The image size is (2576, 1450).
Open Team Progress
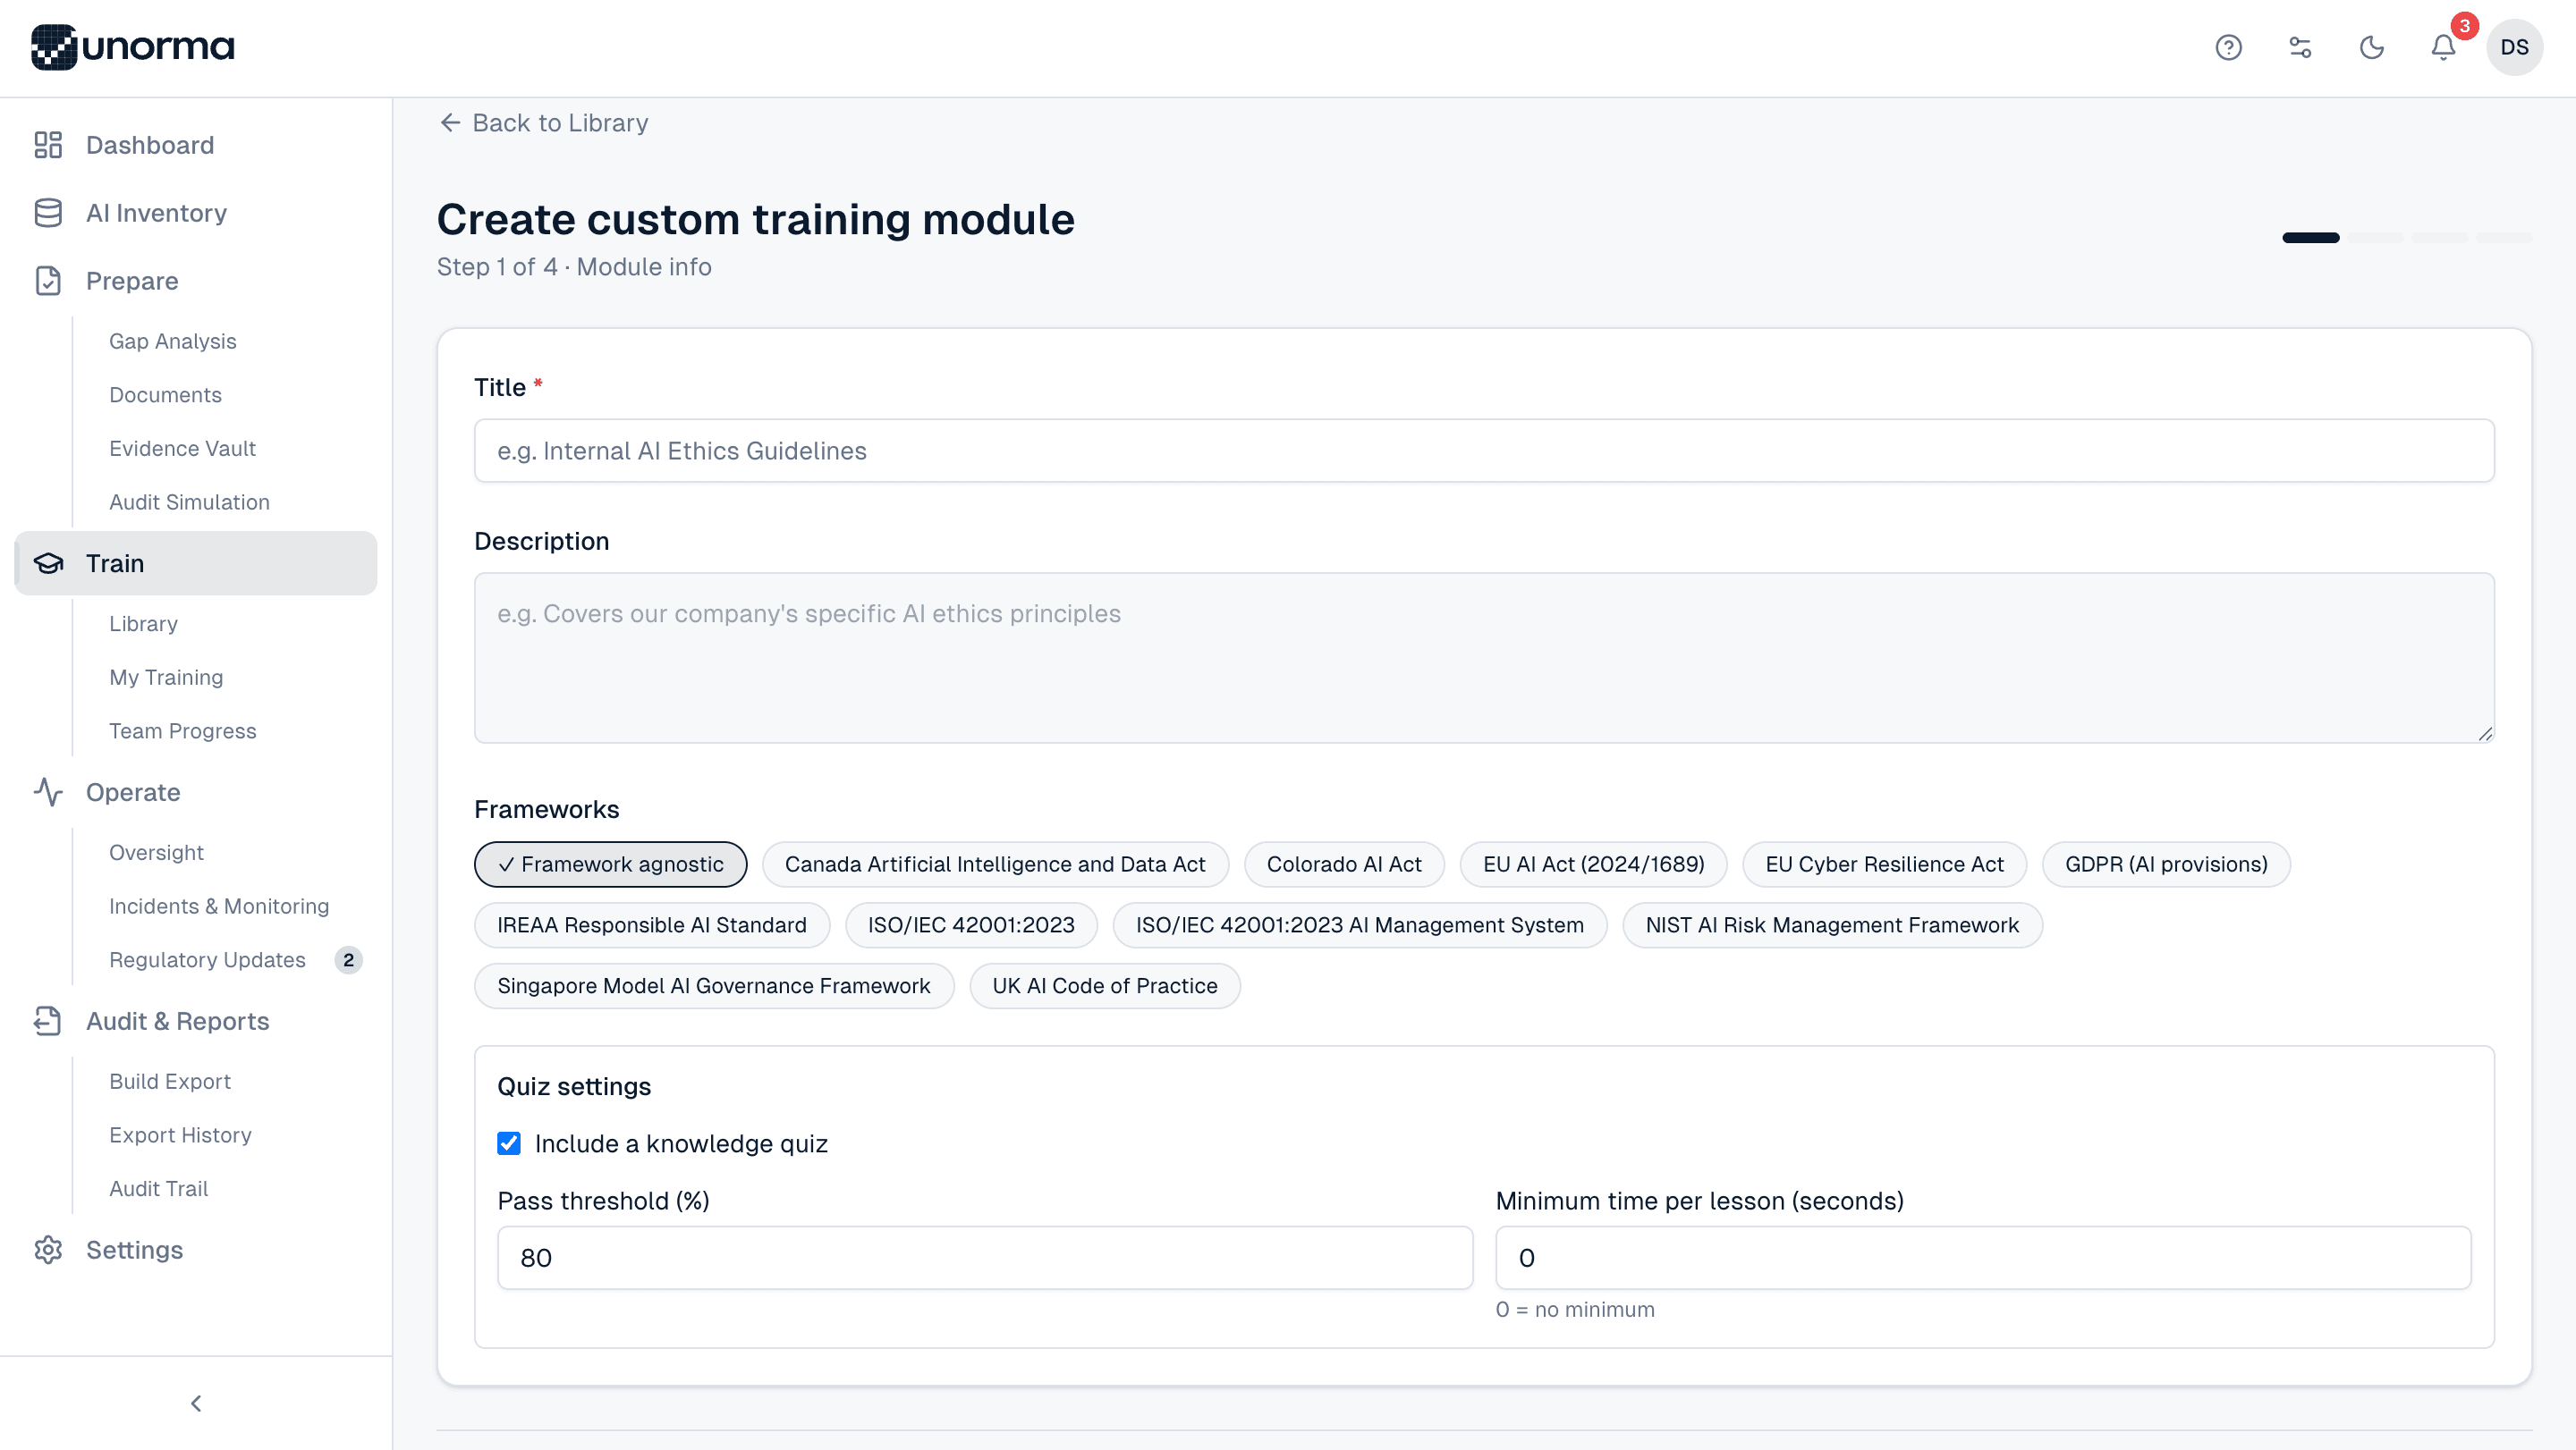[x=183, y=731]
